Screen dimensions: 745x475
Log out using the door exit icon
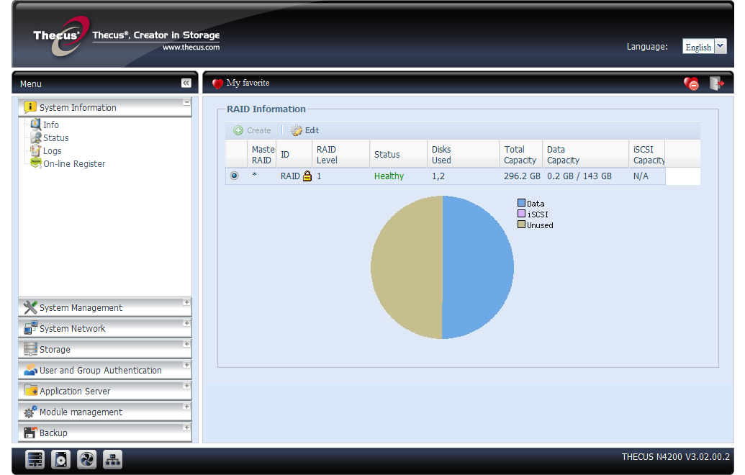click(x=716, y=83)
